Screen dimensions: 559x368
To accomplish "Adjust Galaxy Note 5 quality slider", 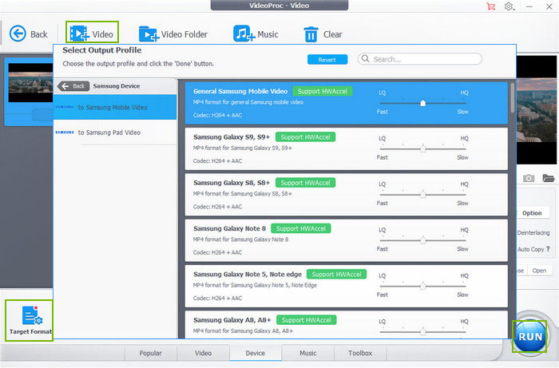I will [x=422, y=286].
